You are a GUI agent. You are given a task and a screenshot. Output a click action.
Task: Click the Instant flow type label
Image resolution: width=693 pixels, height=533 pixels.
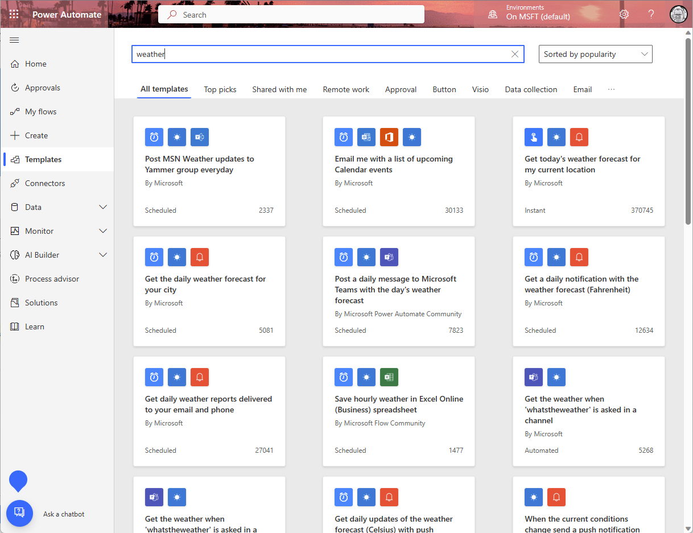[535, 210]
